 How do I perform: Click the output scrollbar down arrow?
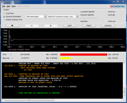124,98
